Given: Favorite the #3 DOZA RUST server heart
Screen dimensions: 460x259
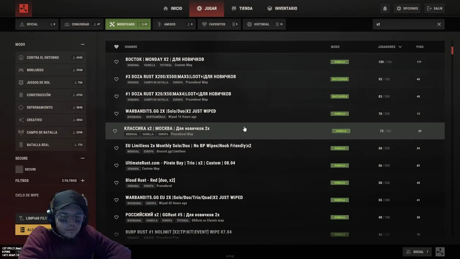Looking at the screenshot, I should pyautogui.click(x=116, y=79).
